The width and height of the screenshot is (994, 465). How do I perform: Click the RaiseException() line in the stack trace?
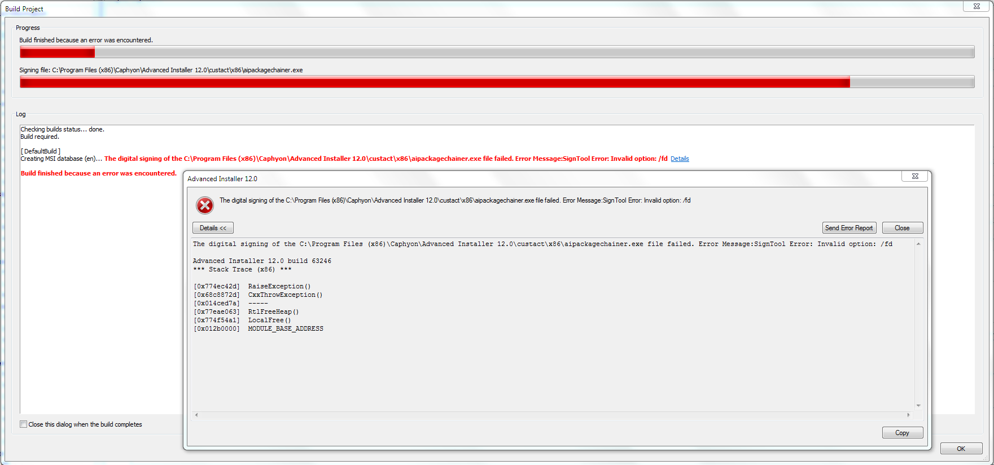(x=279, y=287)
